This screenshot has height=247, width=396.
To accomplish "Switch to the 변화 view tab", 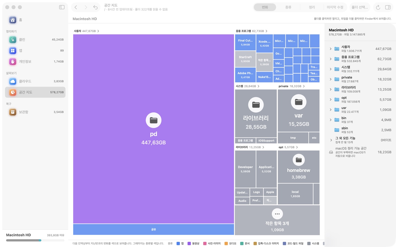I will tap(265, 7).
